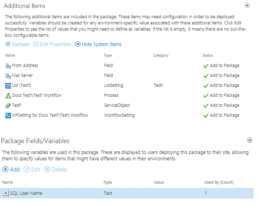Click the Test1 ServiceObject icon
This screenshot has height=206, width=257.
click(8, 105)
